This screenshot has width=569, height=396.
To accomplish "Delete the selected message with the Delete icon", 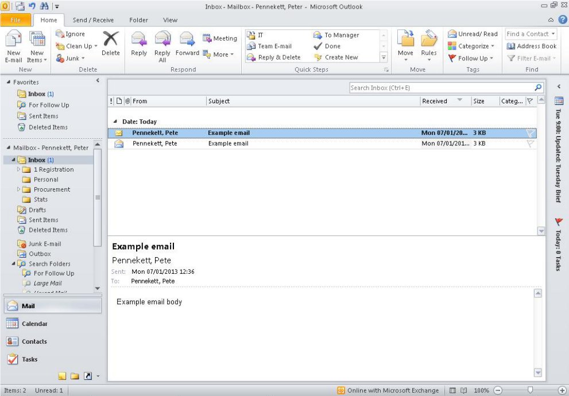I will [x=110, y=40].
